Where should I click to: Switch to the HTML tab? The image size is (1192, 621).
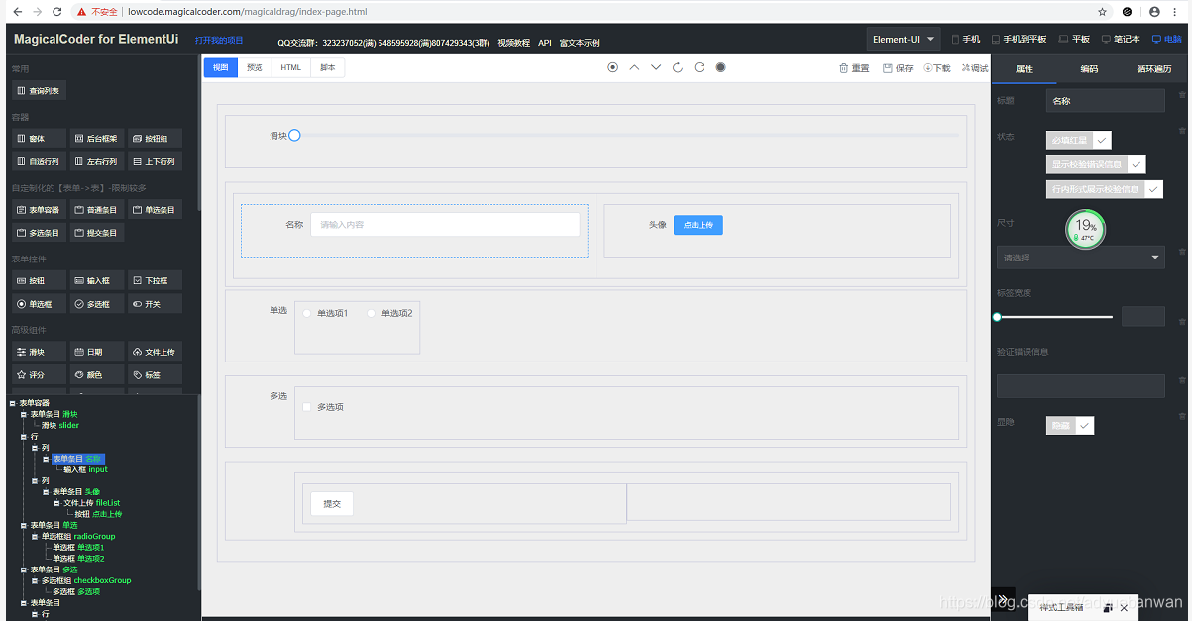[290, 67]
